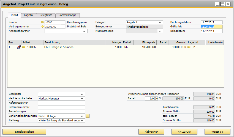The height and width of the screenshot is (137, 234).
Task: Click the yellow arrow before article 100006
Action: pyautogui.click(x=24, y=47)
